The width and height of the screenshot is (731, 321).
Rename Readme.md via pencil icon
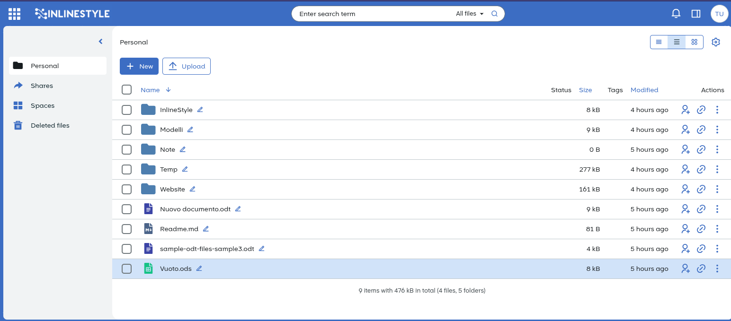tap(206, 229)
